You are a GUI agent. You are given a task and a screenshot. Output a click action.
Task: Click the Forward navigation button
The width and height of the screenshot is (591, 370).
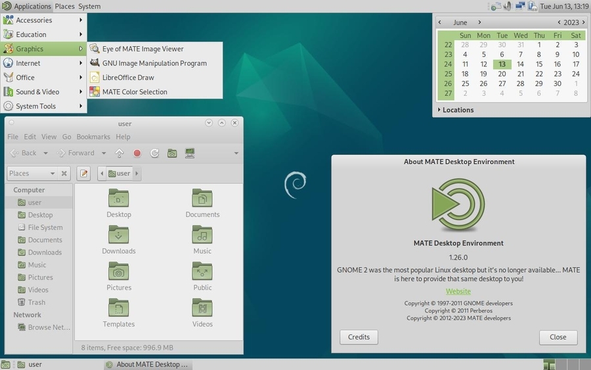[x=76, y=153]
